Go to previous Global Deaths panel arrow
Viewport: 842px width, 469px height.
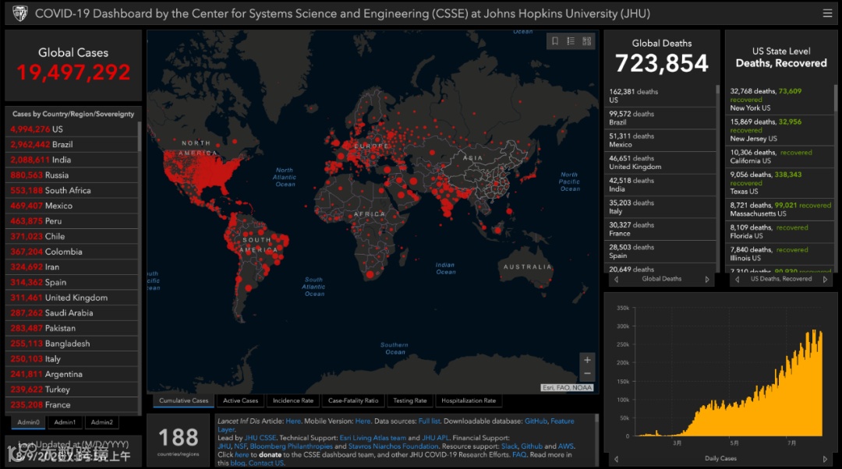(x=616, y=279)
